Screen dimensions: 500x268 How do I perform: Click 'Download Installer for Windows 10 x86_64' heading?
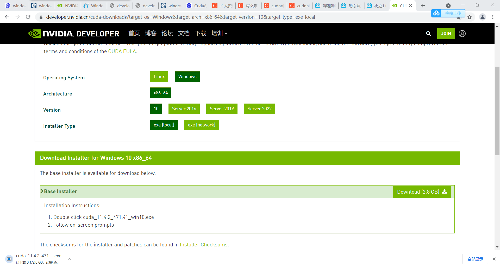[x=96, y=158]
